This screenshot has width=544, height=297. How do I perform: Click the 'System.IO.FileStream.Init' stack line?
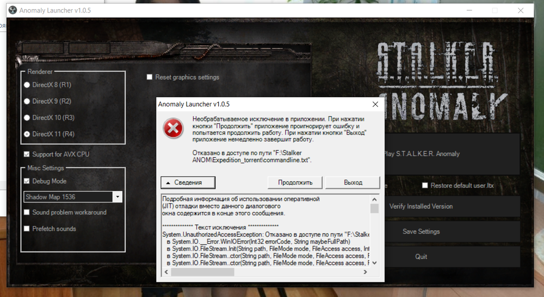click(268, 249)
